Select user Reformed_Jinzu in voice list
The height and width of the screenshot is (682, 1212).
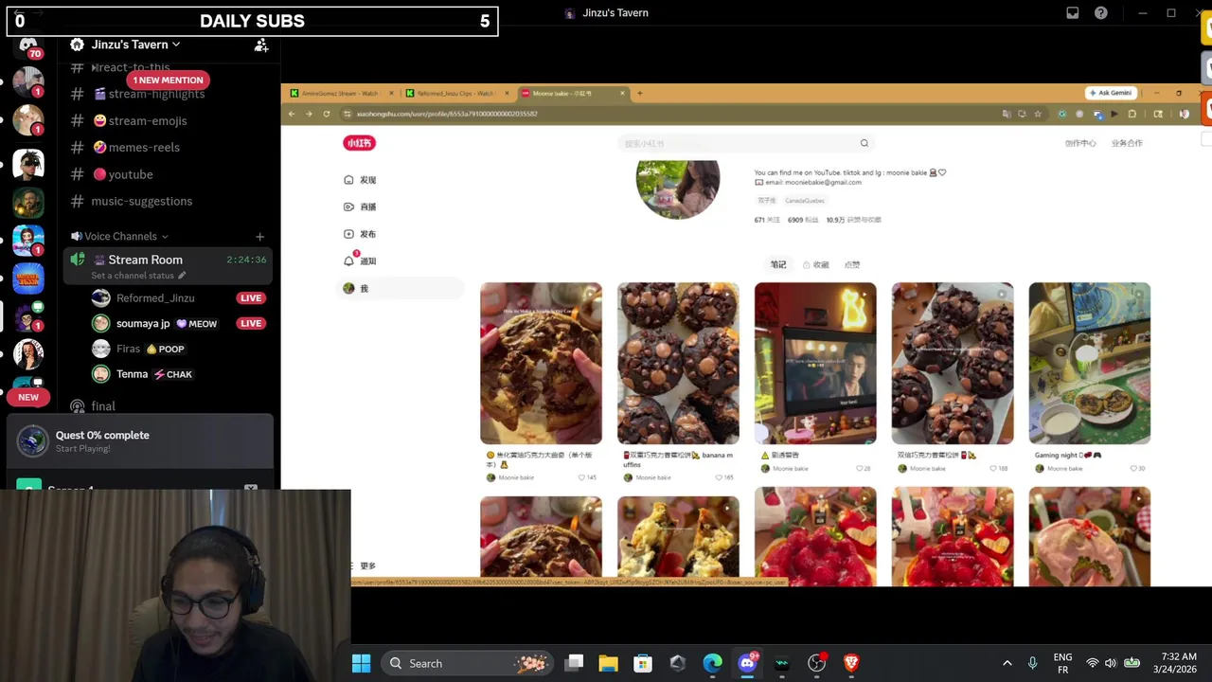pyautogui.click(x=154, y=298)
